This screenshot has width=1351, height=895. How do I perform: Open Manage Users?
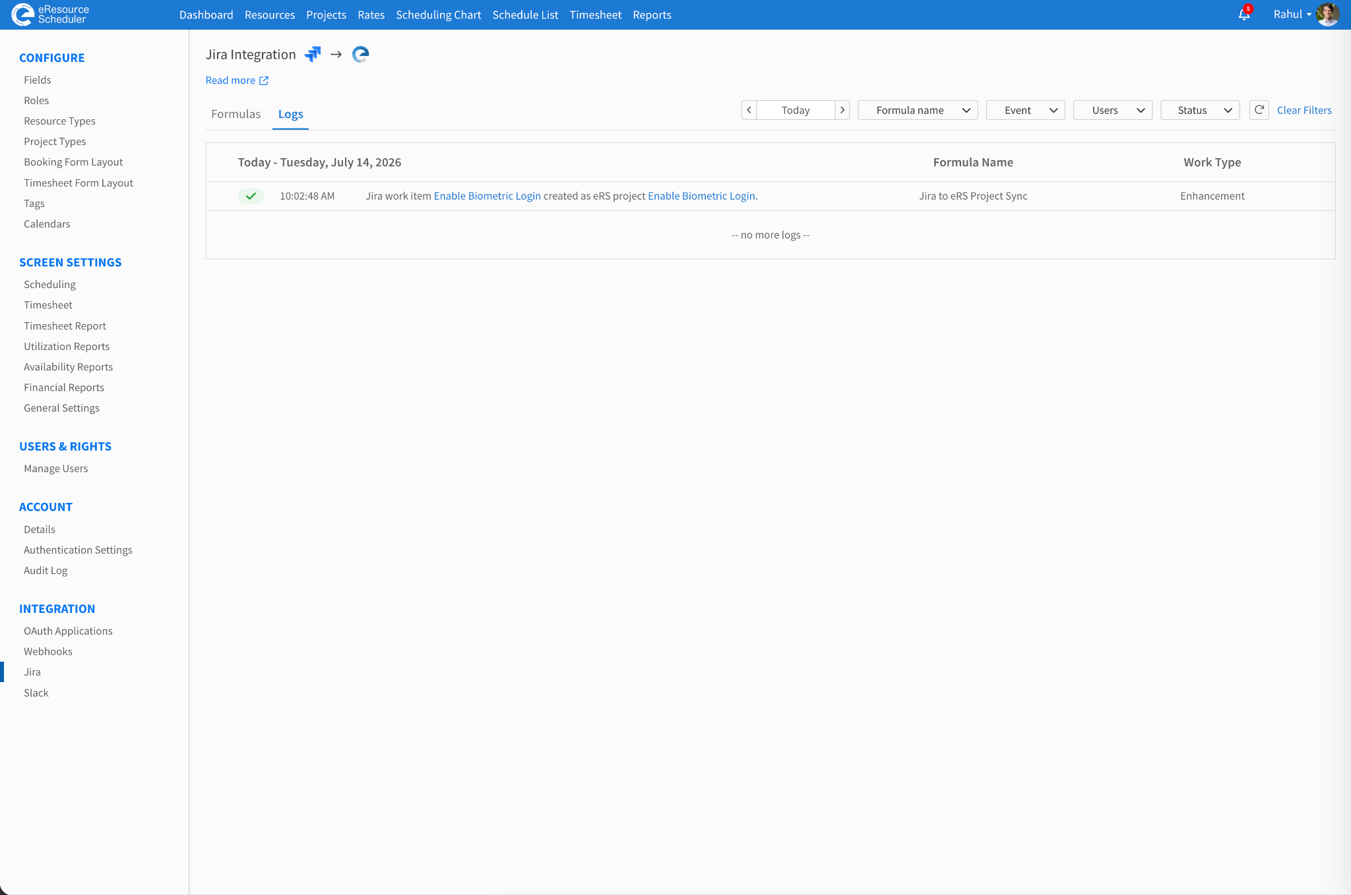coord(55,468)
